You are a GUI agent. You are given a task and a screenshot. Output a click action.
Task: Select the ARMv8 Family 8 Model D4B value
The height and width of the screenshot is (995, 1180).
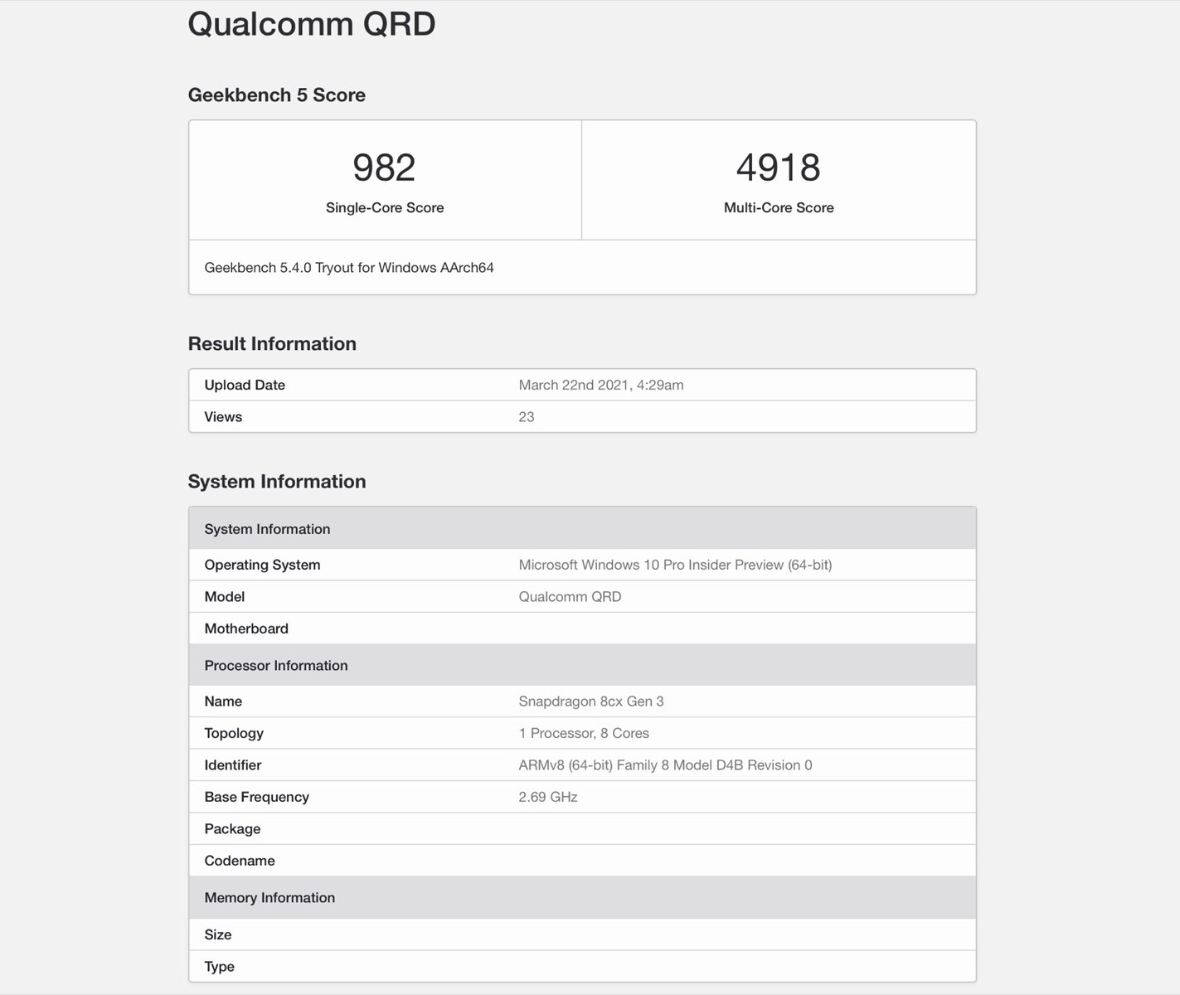(665, 765)
